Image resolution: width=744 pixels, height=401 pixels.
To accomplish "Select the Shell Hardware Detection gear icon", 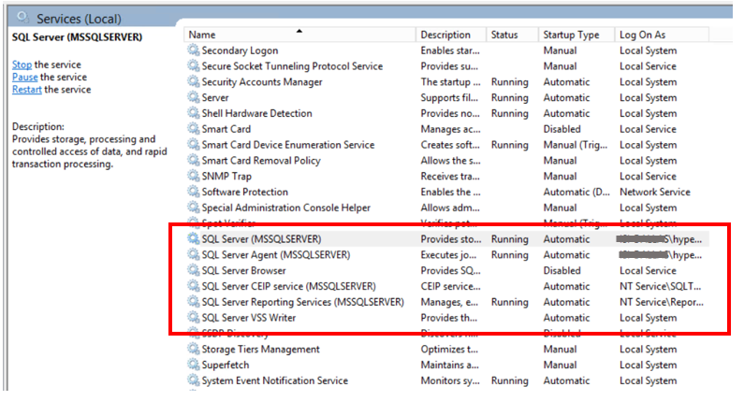I will coord(193,113).
